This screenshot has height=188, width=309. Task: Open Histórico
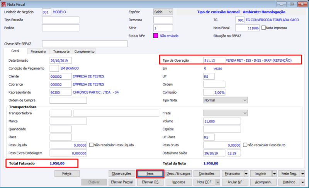click(289, 182)
